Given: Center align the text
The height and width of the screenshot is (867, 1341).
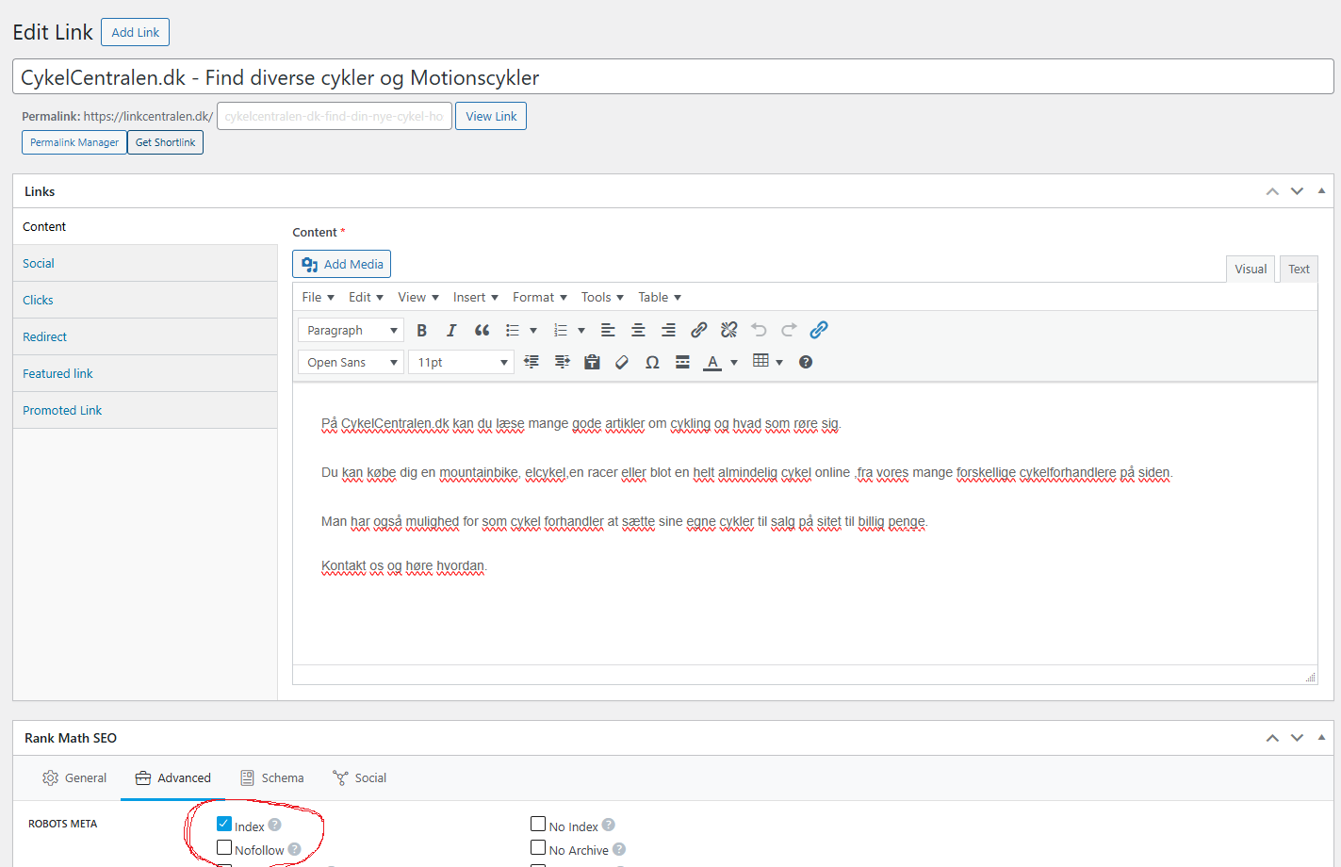Looking at the screenshot, I should click(x=638, y=331).
